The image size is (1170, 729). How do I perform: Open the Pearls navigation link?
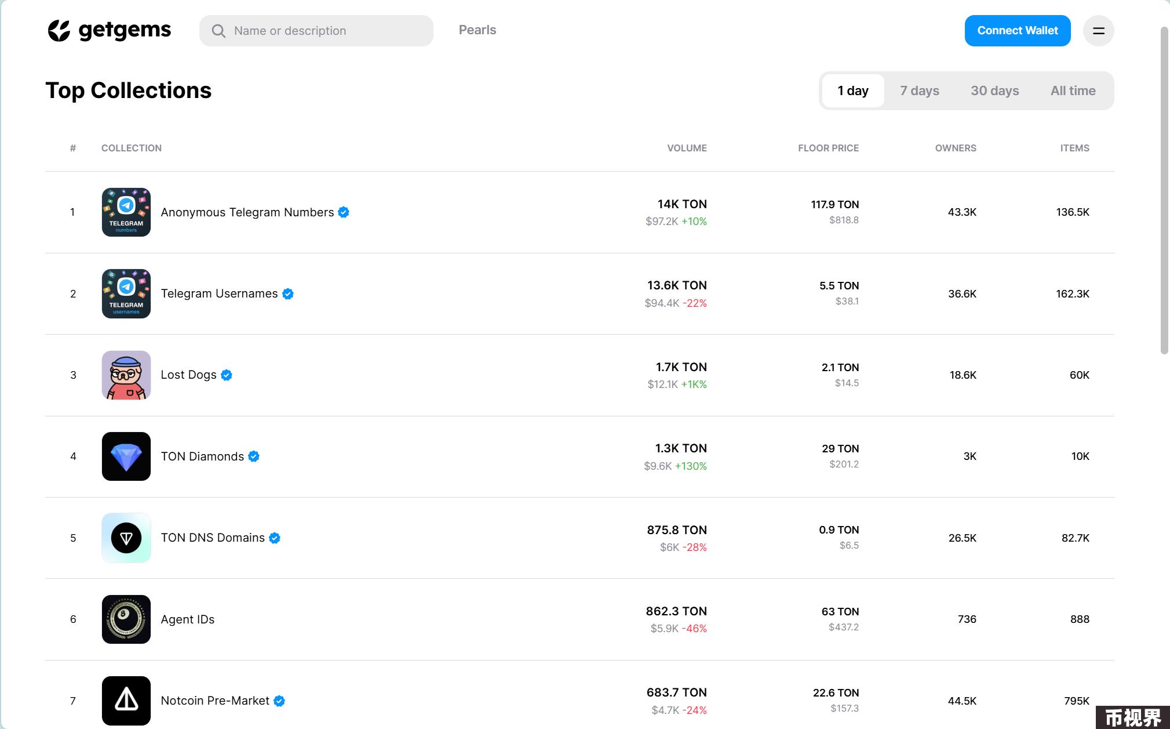(478, 30)
